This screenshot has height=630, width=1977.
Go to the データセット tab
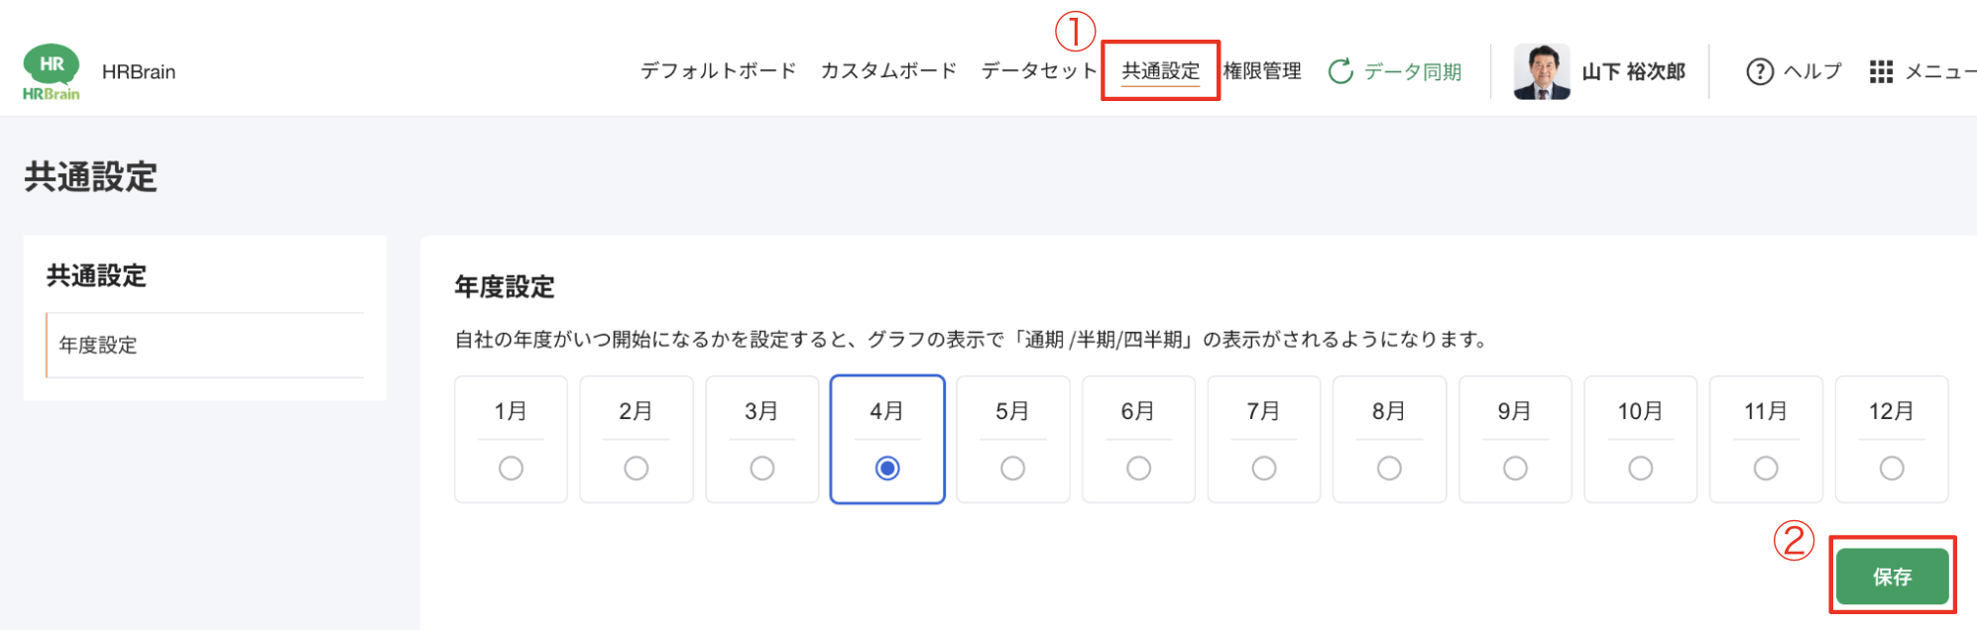(1039, 71)
